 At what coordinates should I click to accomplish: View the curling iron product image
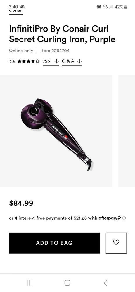[x=56, y=131]
